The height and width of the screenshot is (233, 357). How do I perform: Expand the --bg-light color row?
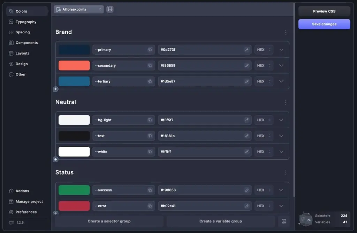point(281,120)
